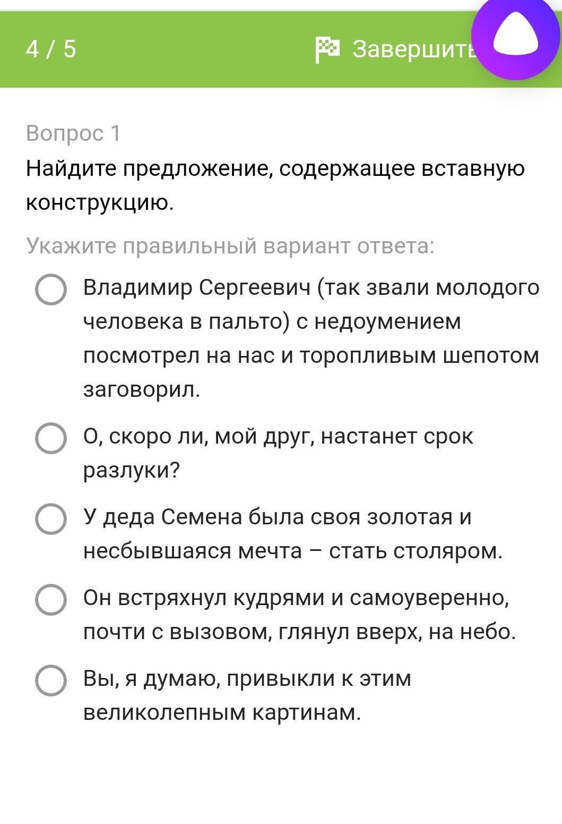Click the blank white area below the answers

281,776
